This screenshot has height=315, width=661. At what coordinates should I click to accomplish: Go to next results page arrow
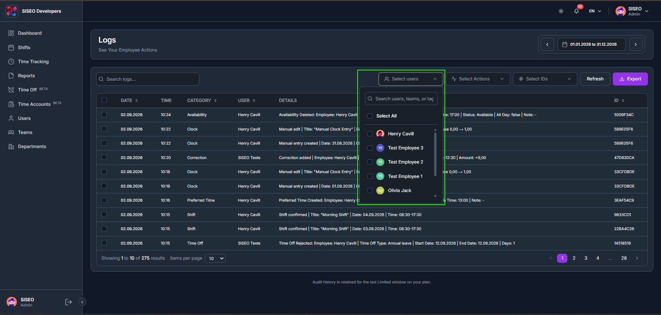pos(637,258)
